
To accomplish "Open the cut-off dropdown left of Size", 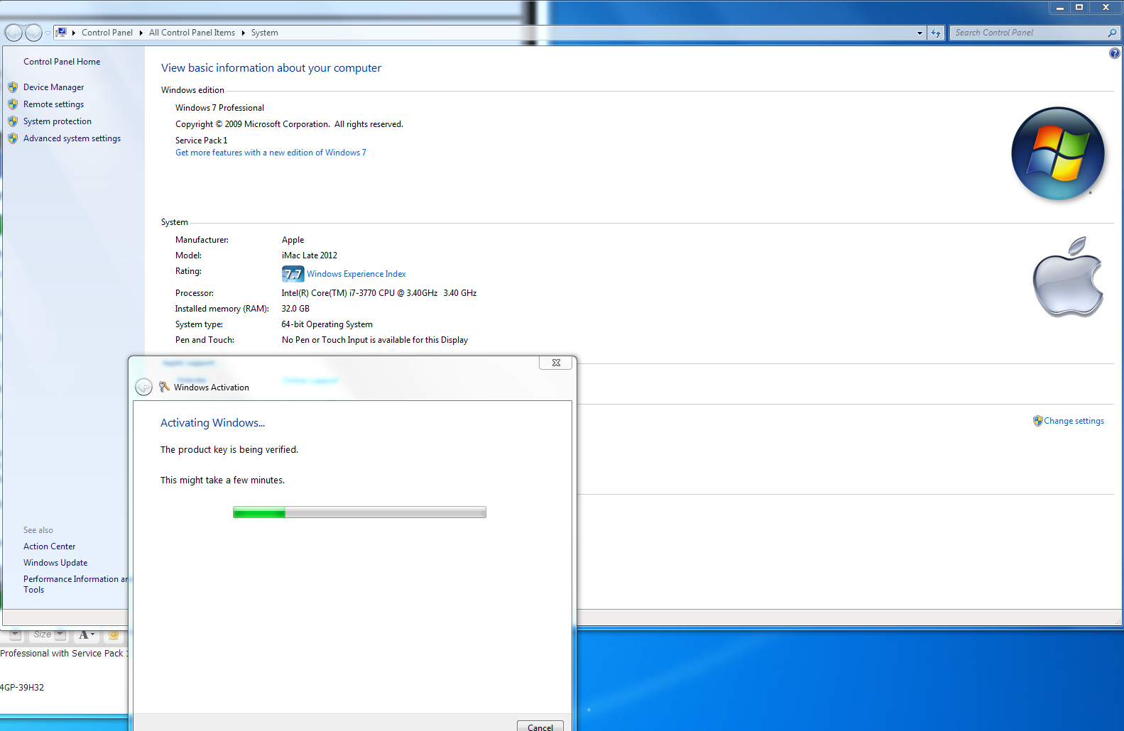I will point(15,635).
